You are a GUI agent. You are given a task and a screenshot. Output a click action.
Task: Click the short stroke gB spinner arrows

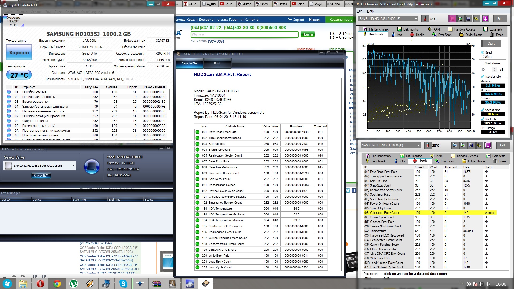tap(495, 70)
